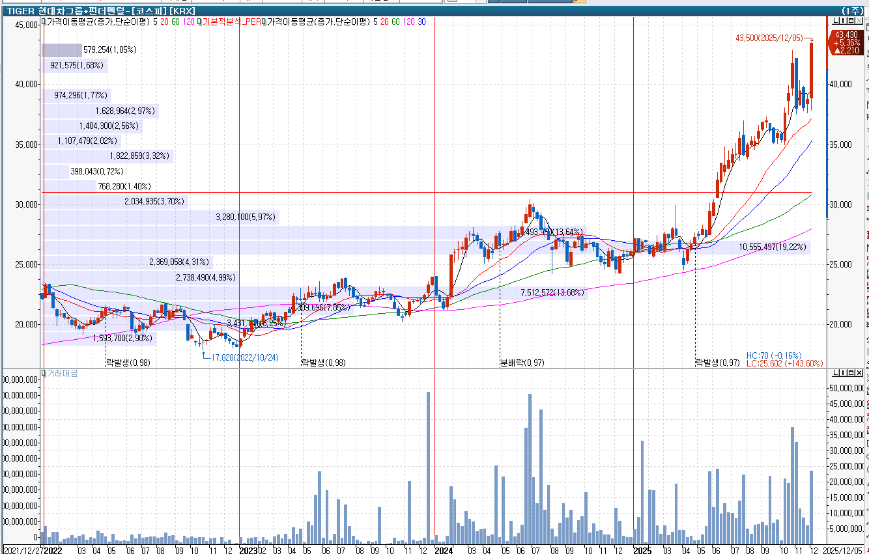Image resolution: width=869 pixels, height=554 pixels.
Task: Click volume profile label 1,593,700(2.90%)
Action: 122,339
